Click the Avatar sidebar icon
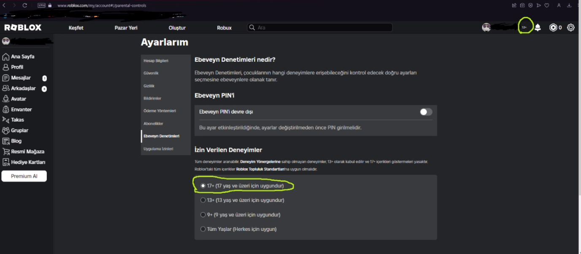The image size is (581, 254). (6, 99)
